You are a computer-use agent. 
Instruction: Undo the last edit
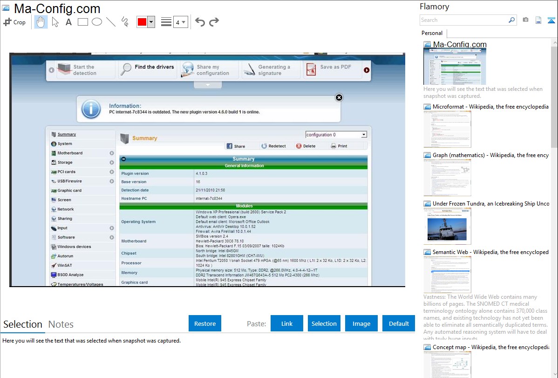tap(200, 22)
